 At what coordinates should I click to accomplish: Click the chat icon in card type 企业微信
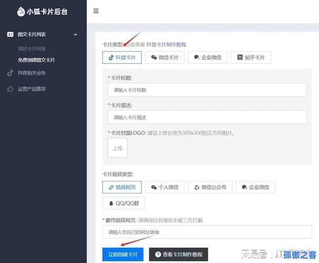(x=196, y=57)
